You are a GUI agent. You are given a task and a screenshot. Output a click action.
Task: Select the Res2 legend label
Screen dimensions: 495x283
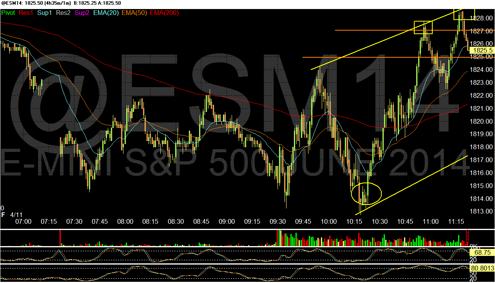(63, 13)
